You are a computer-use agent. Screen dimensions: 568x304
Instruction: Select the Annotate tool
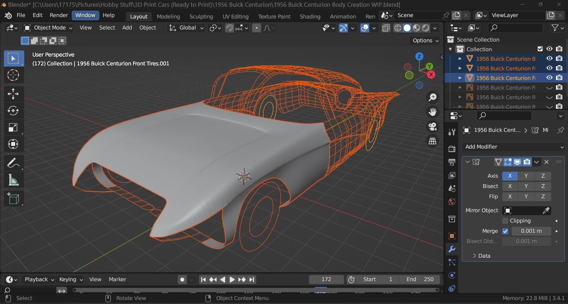(x=13, y=163)
